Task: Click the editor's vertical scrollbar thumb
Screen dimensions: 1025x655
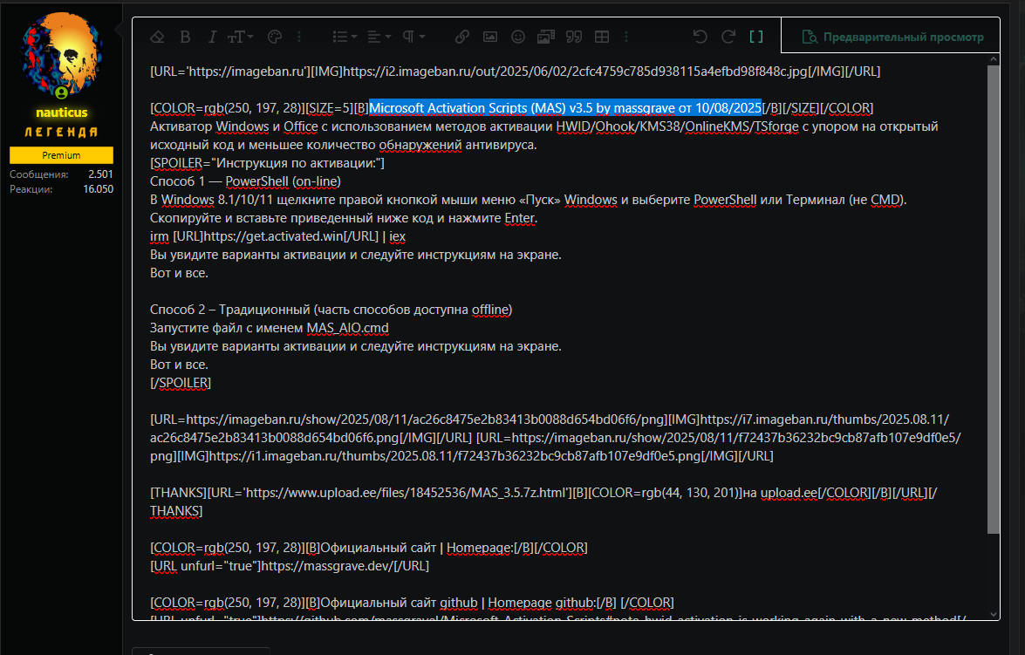Action: [994, 299]
